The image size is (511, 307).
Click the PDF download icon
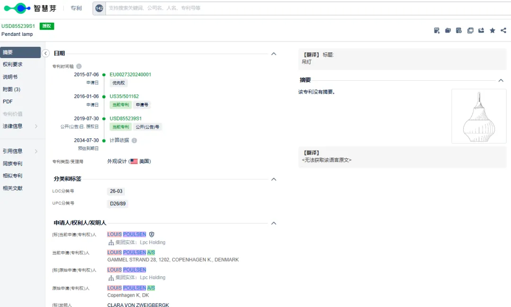(x=437, y=31)
